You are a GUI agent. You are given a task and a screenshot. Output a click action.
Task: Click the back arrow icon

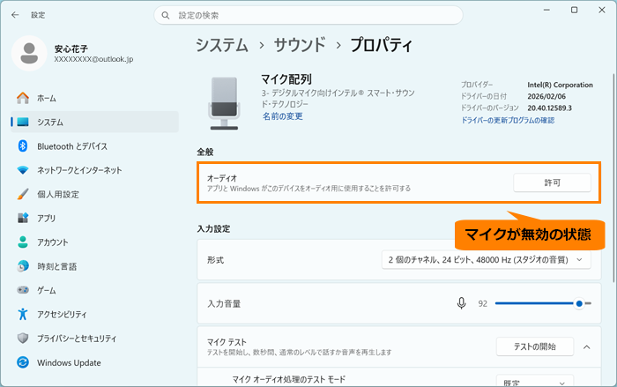click(x=15, y=15)
